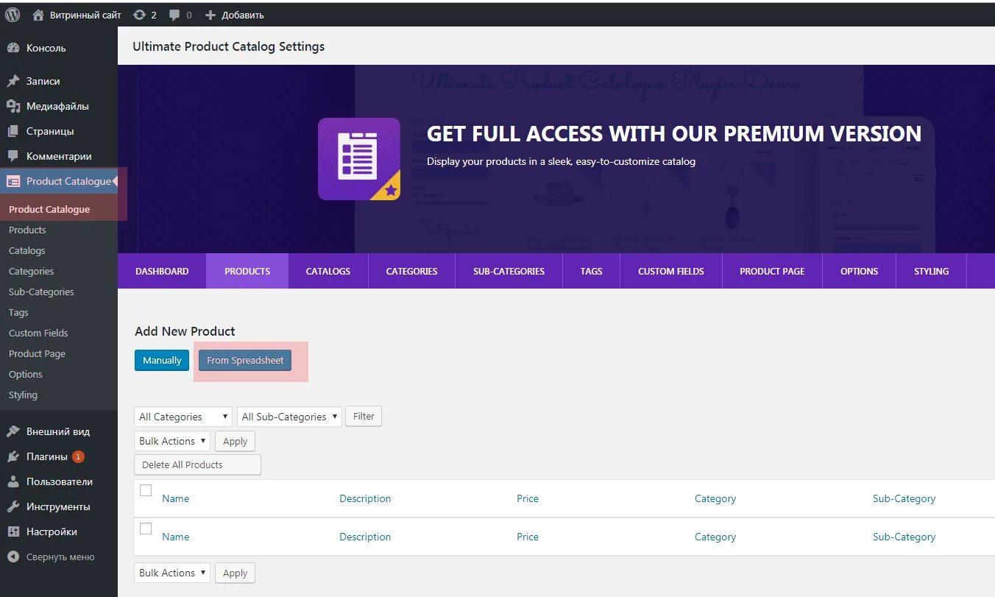Screen dimensions: 995x597
Task: Tick the select-all checkbox in table header
Action: 146,490
